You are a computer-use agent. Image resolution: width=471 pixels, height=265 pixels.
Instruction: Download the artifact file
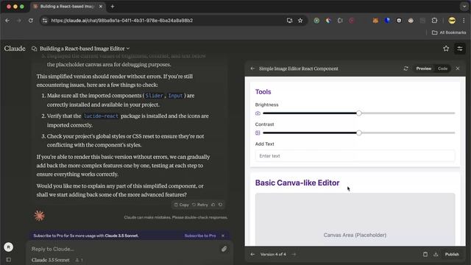[x=436, y=254]
